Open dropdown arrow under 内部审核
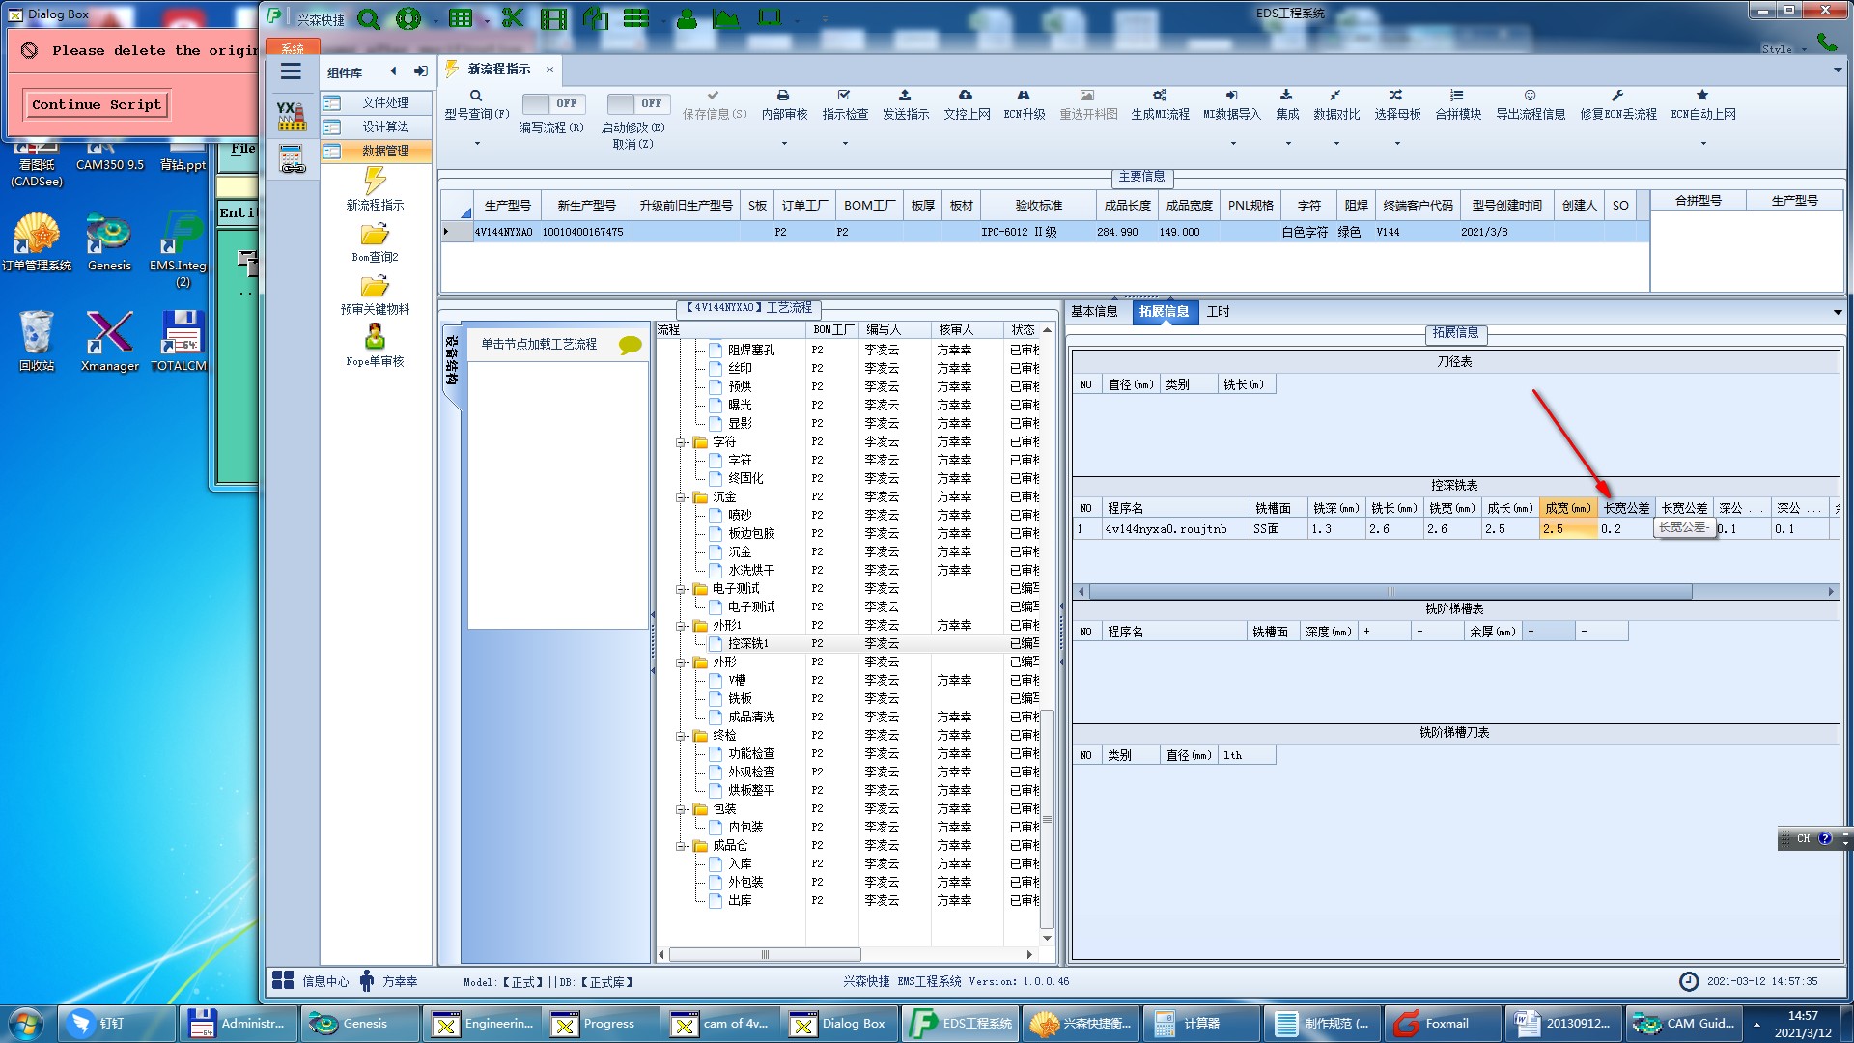This screenshot has width=1854, height=1043. coord(783,144)
